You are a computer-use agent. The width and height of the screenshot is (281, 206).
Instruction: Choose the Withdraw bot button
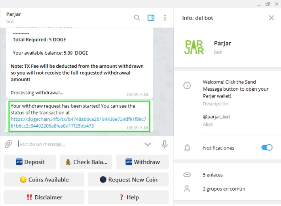pos(142,162)
